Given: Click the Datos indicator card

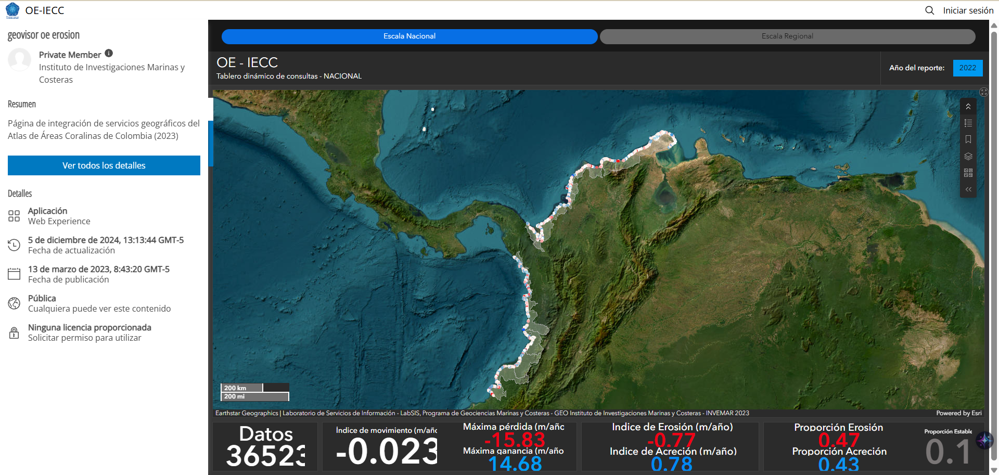Looking at the screenshot, I should click(x=265, y=447).
